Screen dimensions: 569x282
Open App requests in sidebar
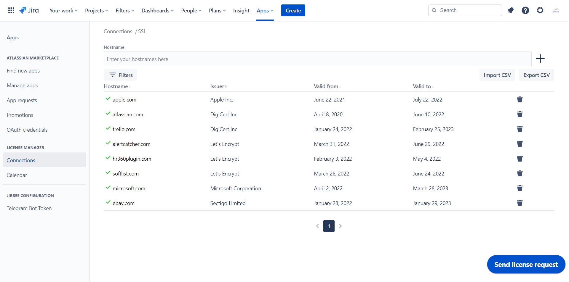tap(22, 100)
